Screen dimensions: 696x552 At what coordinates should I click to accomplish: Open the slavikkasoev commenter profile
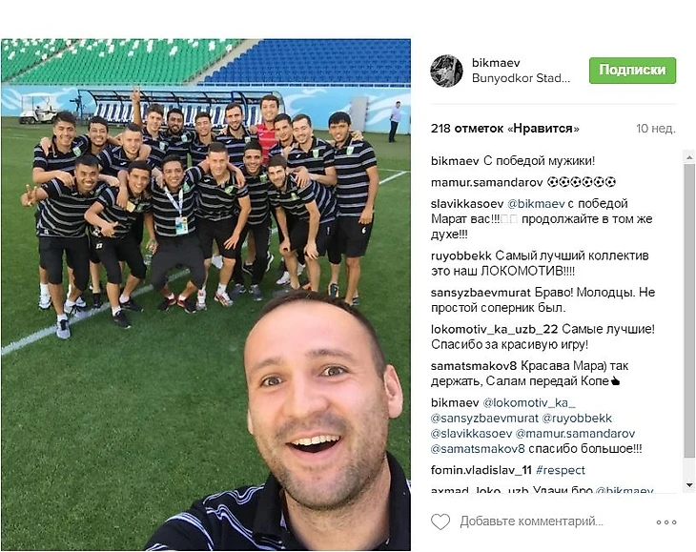coord(467,204)
